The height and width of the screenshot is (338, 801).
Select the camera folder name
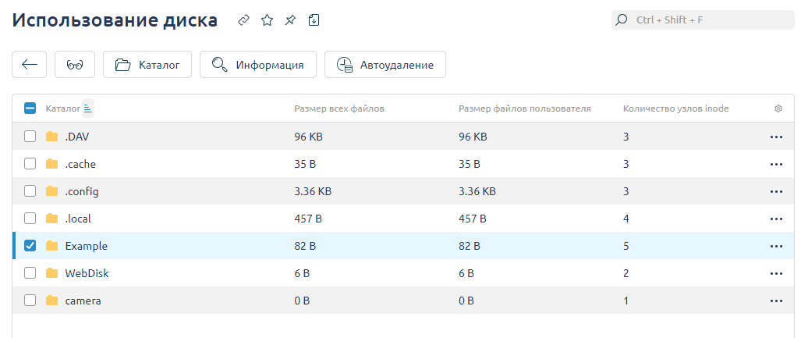pos(83,301)
